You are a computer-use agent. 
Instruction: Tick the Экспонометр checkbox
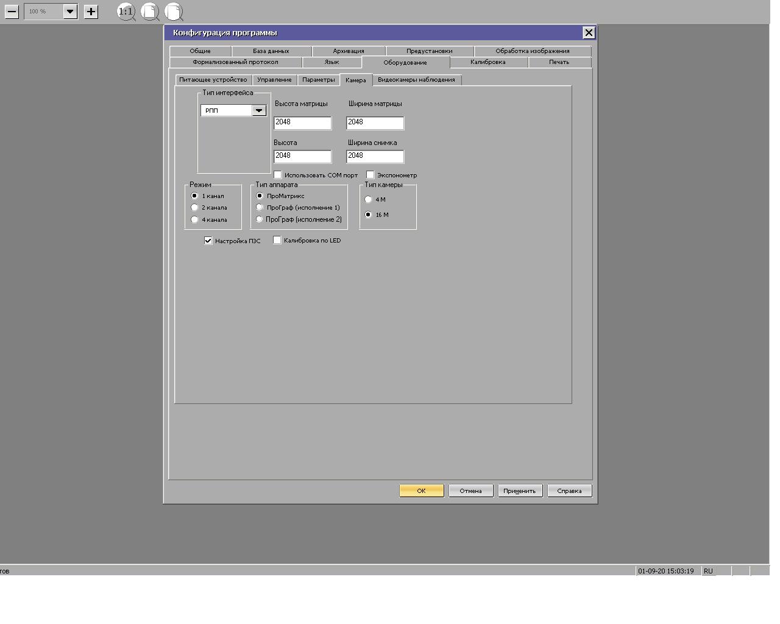(370, 175)
